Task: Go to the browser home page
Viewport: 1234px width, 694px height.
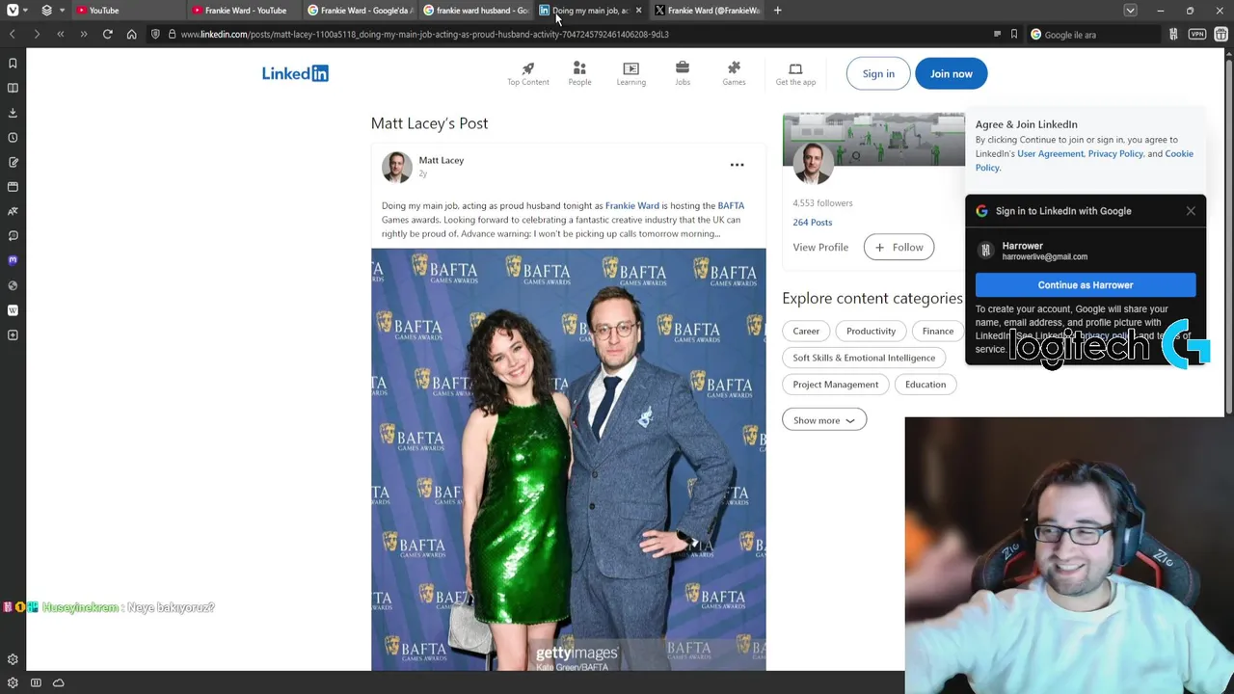Action: click(x=132, y=35)
